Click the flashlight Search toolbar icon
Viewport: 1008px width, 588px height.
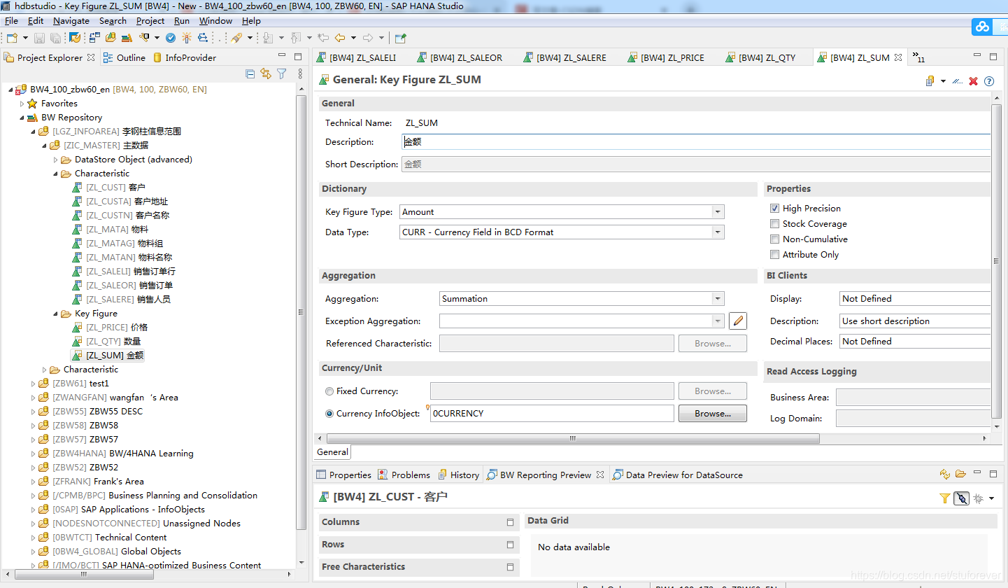(x=236, y=38)
